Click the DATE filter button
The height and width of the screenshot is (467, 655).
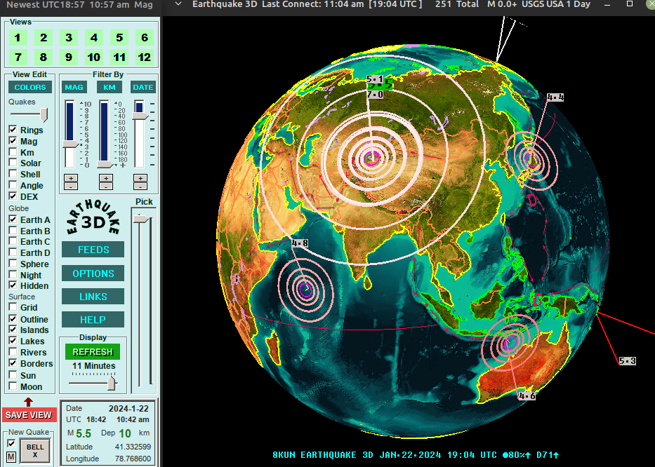click(x=143, y=87)
